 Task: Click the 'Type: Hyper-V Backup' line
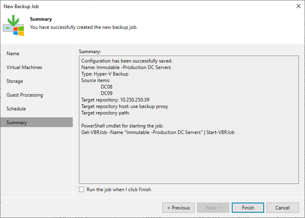click(105, 74)
